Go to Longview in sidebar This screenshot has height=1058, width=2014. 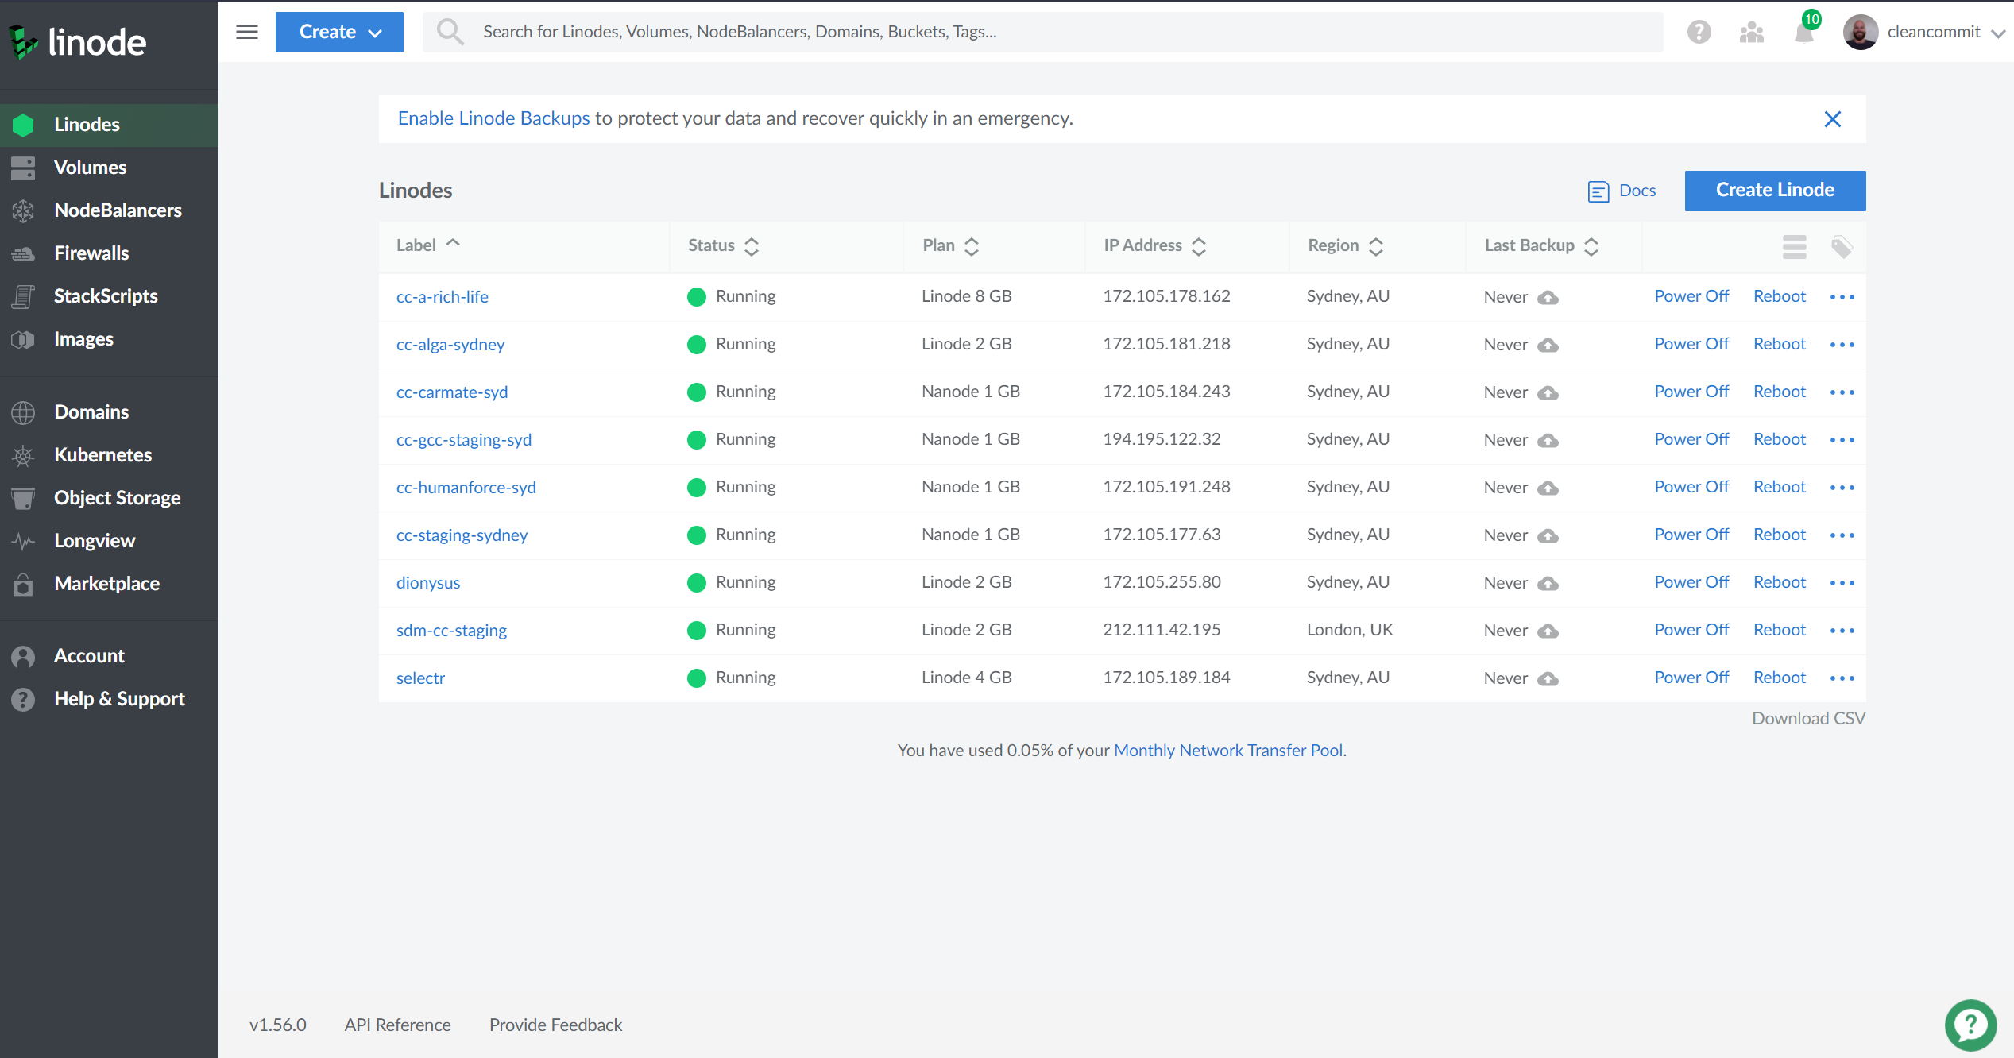point(109,541)
